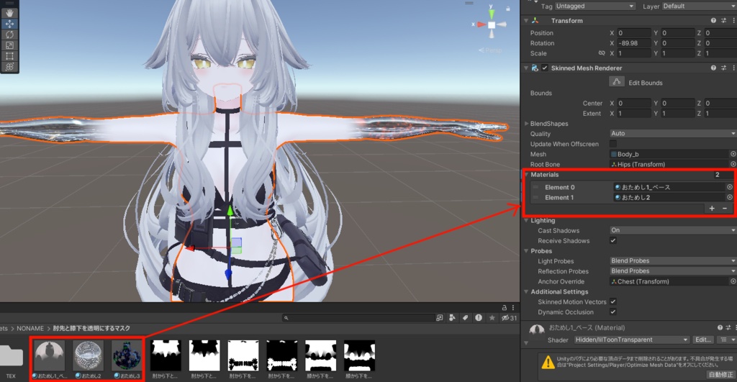Select the Scale tool
The image size is (737, 382).
pos(9,45)
